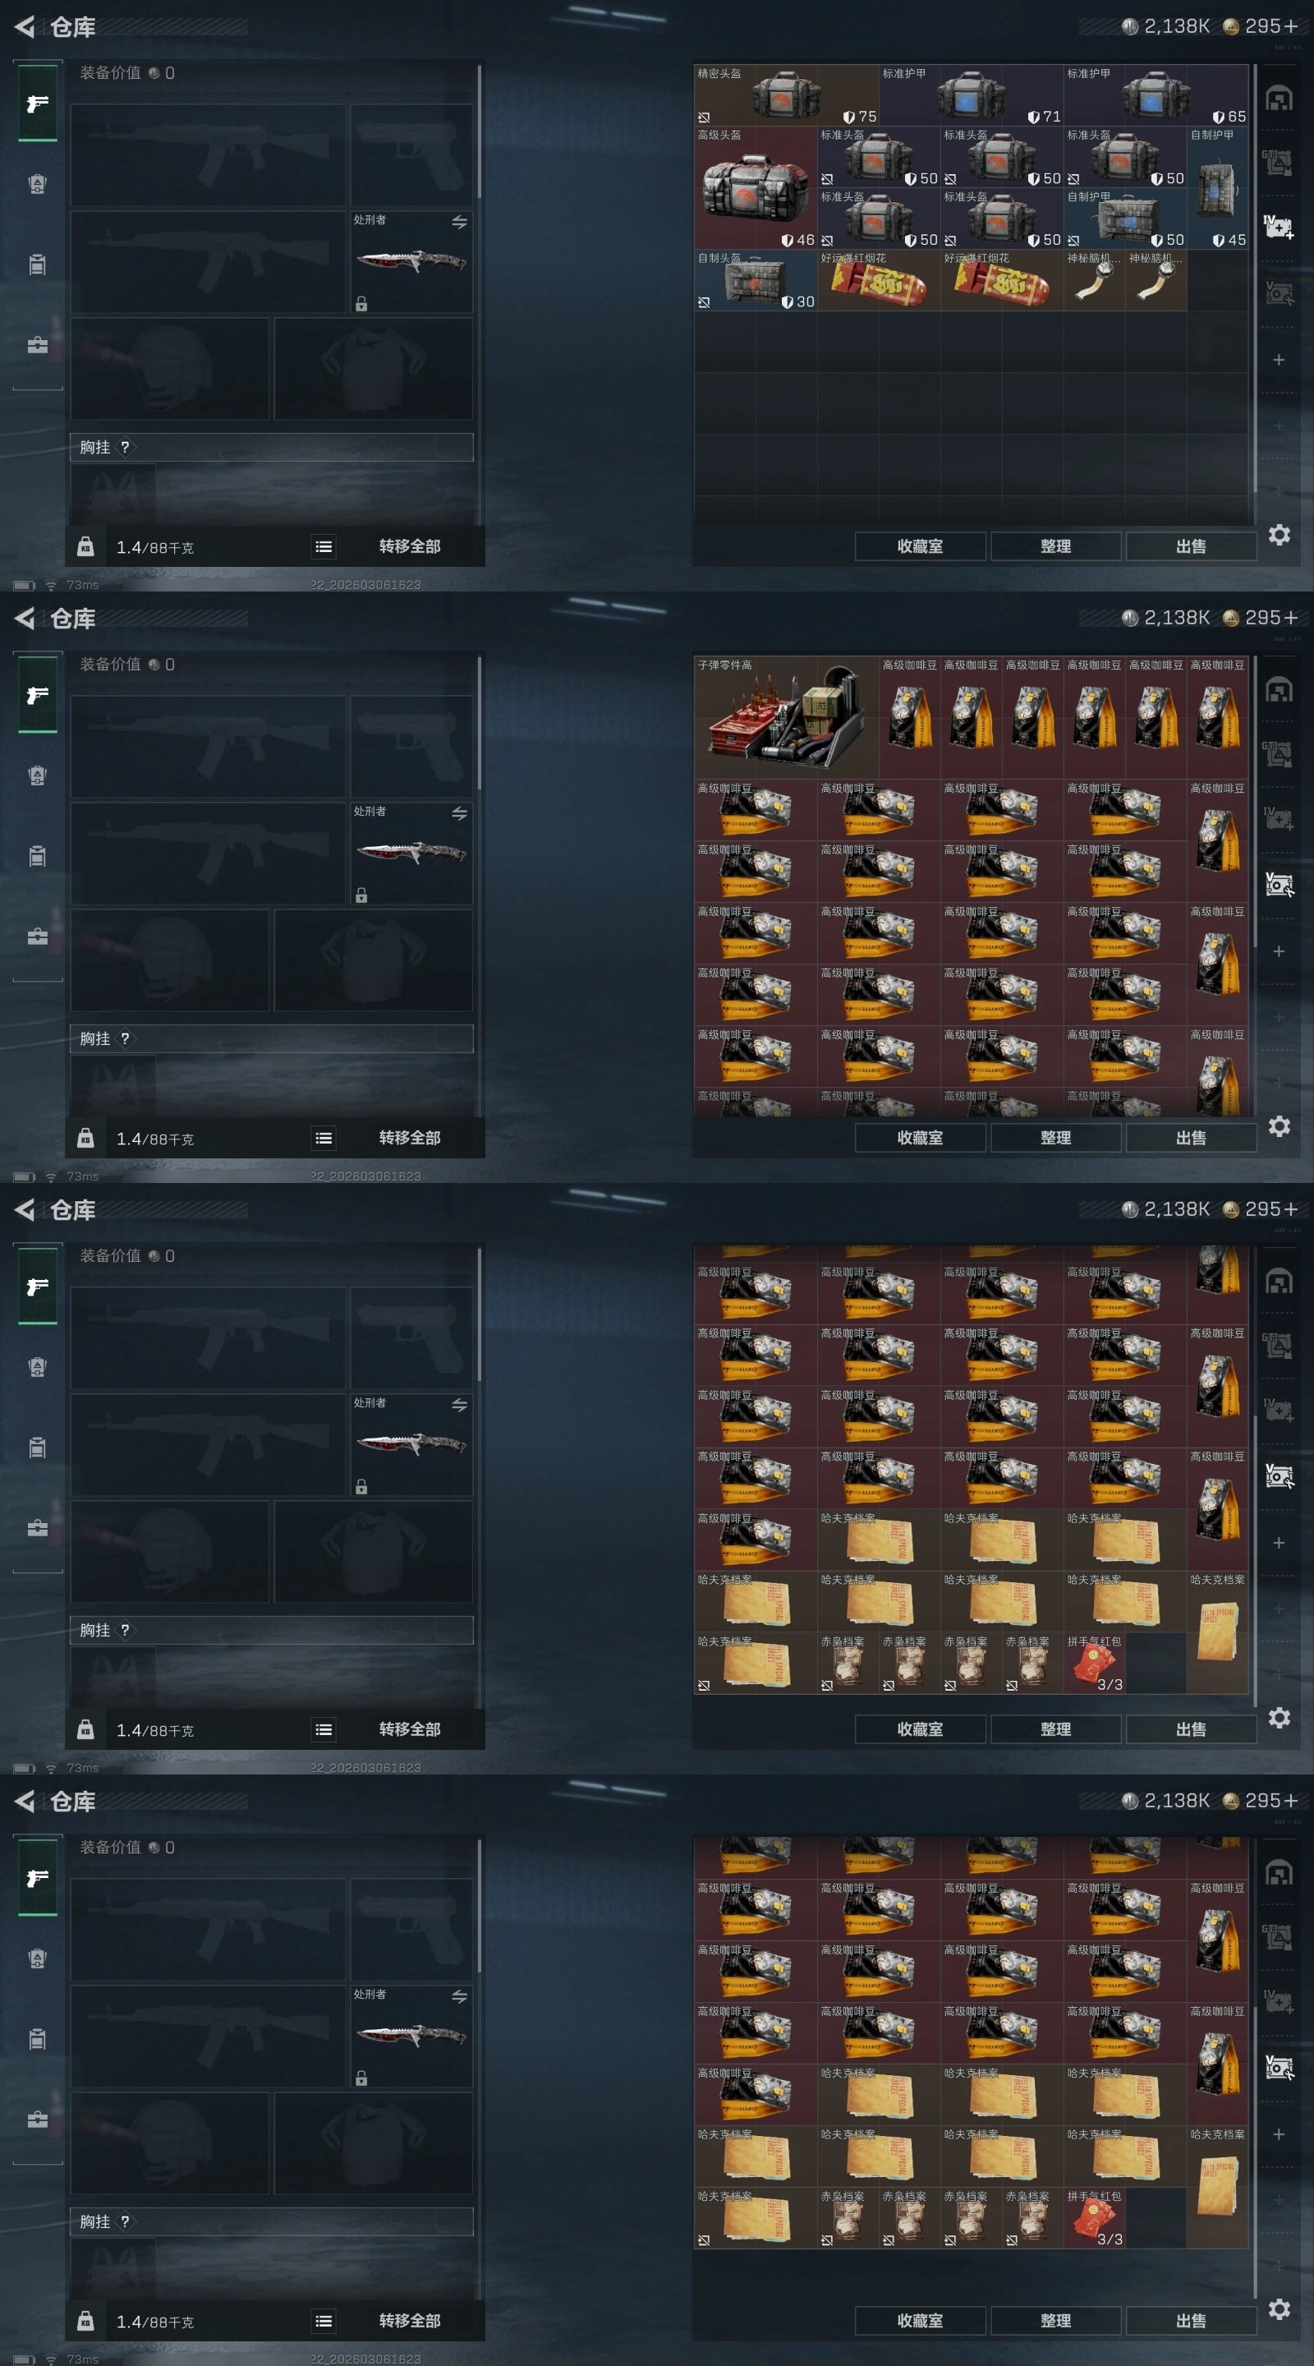Open stash home icon beside the 精密头盔 grid
This screenshot has height=2366, width=1314.
coord(1278,99)
